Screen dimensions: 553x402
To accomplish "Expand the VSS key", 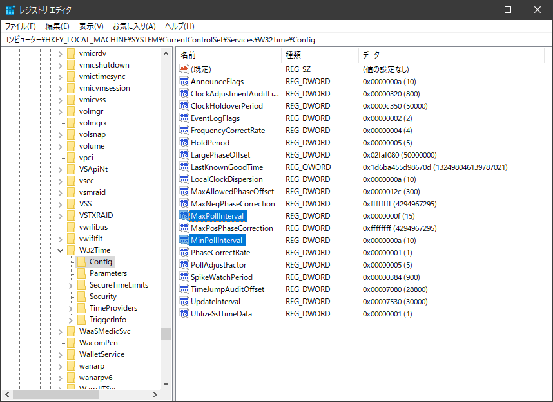I will click(61, 204).
